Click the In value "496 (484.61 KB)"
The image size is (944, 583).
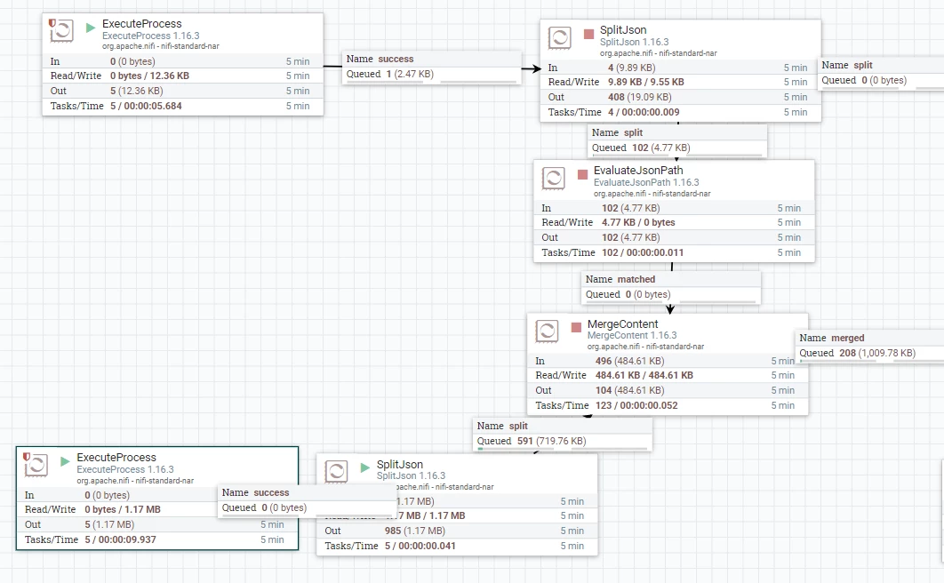click(629, 361)
